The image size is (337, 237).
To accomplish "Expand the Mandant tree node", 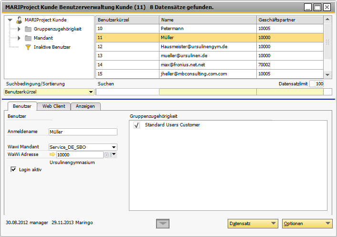I will [x=19, y=38].
